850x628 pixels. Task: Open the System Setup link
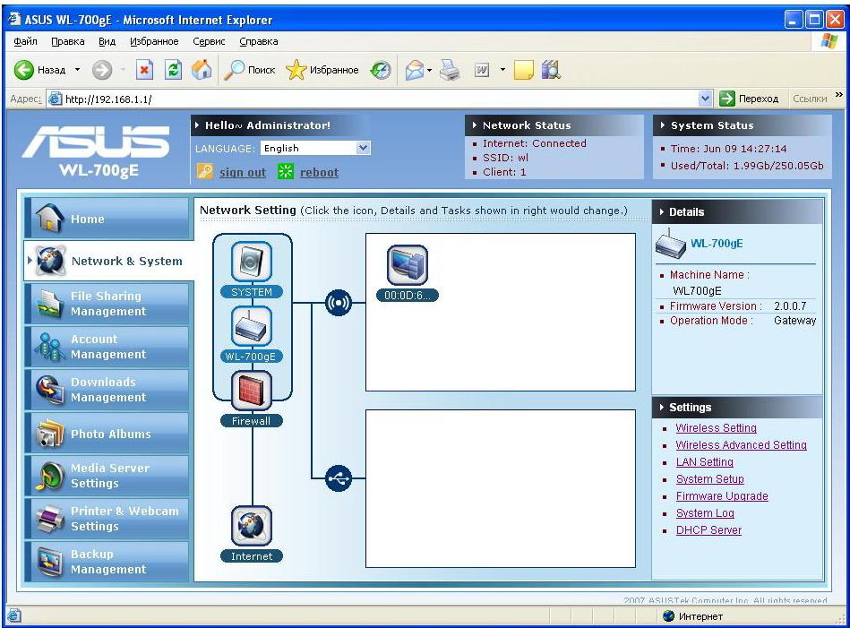click(x=709, y=479)
